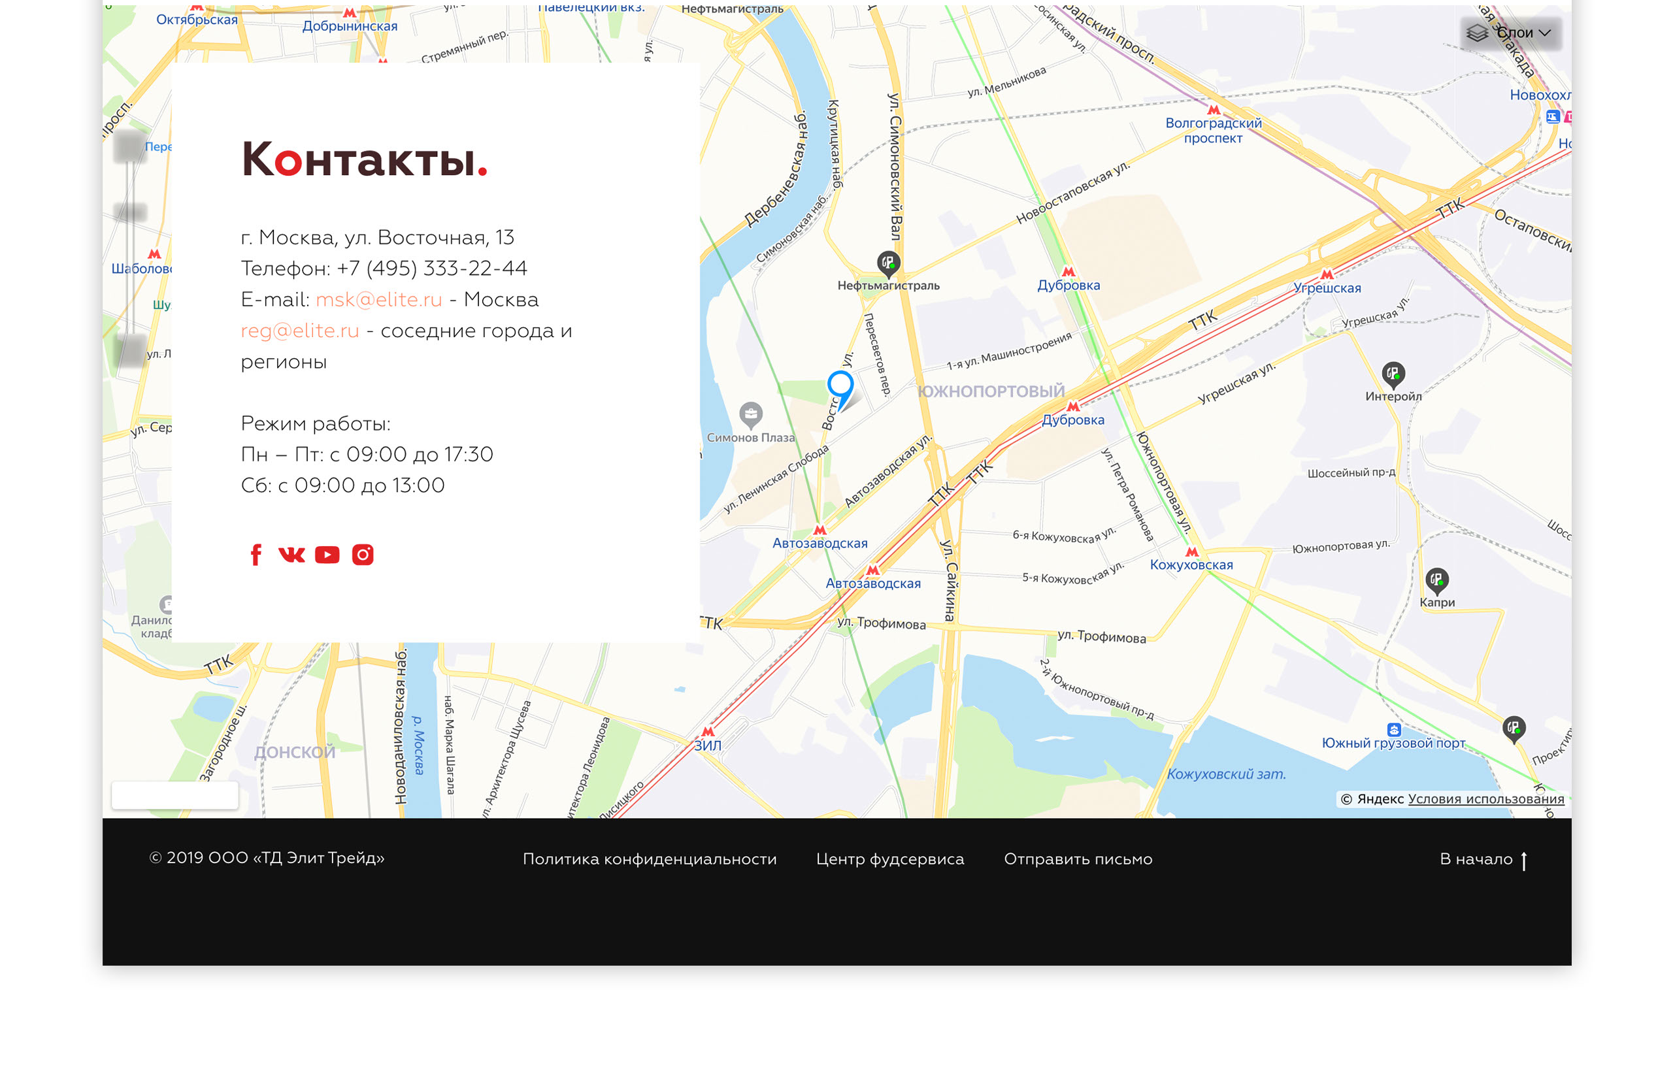Click the Симонов Плаза business marker
The height and width of the screenshot is (1065, 1673).
(751, 416)
